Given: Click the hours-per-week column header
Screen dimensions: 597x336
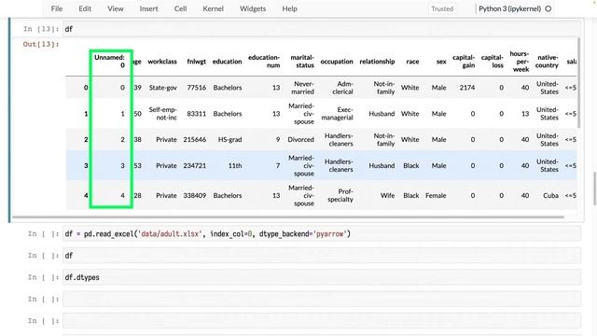Looking at the screenshot, I should tap(520, 62).
